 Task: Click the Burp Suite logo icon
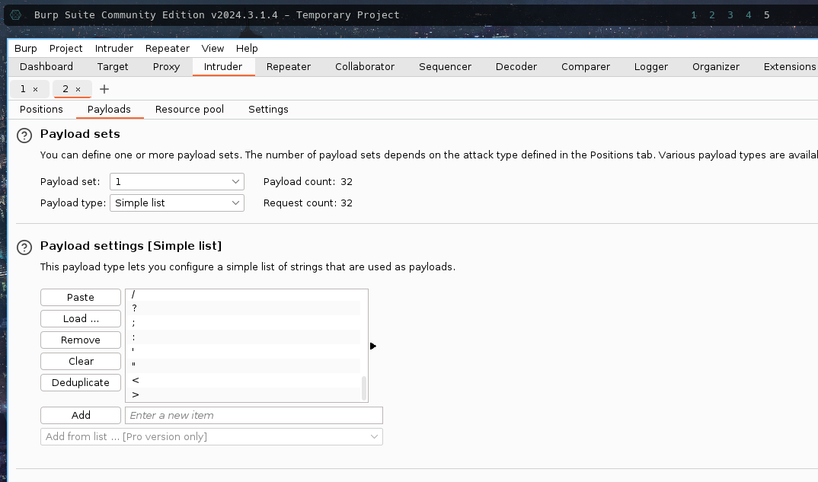pos(15,15)
